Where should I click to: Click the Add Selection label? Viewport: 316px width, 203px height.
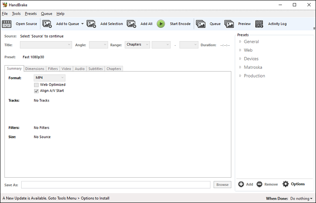[112, 24]
